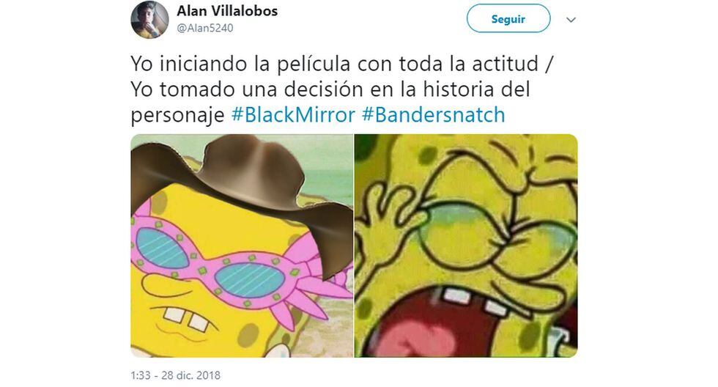Open the #Bandersnatch hashtag
718x387 pixels.
[x=433, y=115]
